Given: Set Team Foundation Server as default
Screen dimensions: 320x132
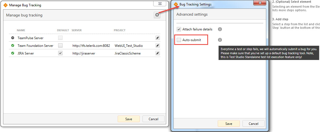Looking at the screenshot, I should click(60, 46).
